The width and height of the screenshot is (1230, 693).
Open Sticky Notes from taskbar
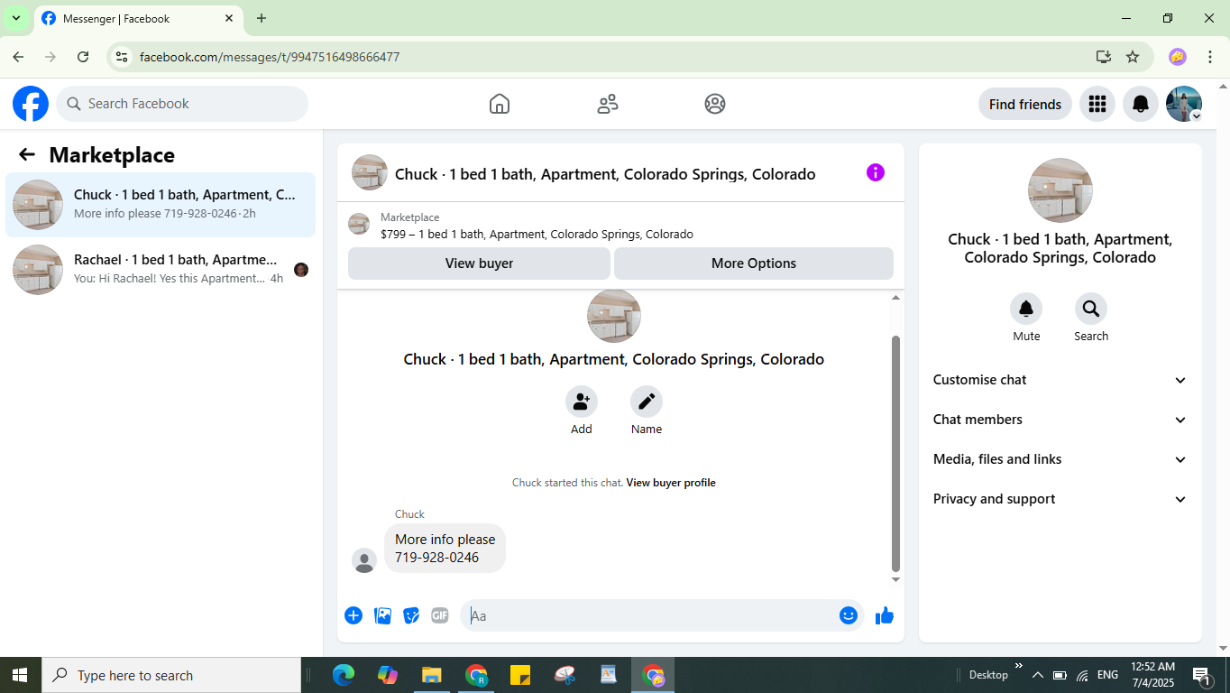(x=520, y=675)
